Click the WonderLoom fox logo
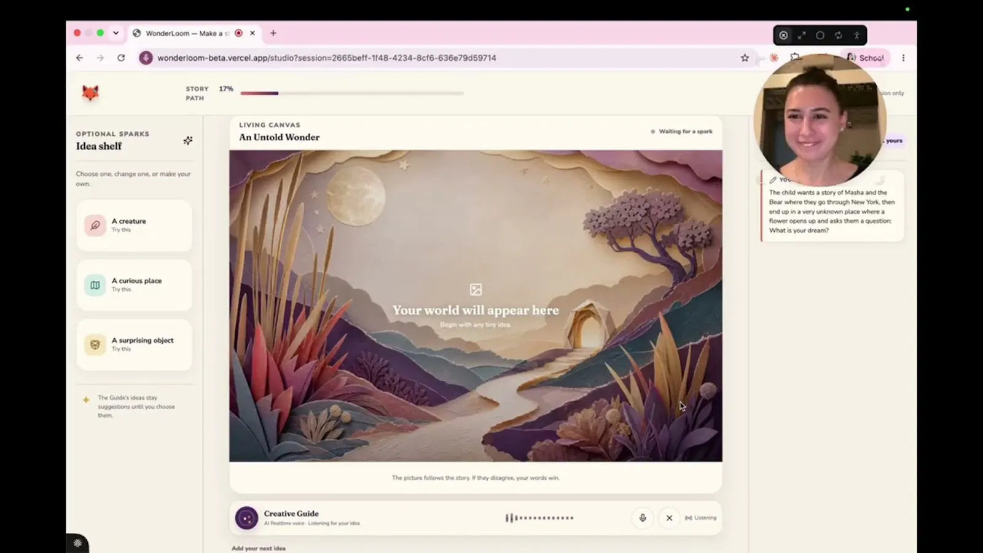 point(90,93)
